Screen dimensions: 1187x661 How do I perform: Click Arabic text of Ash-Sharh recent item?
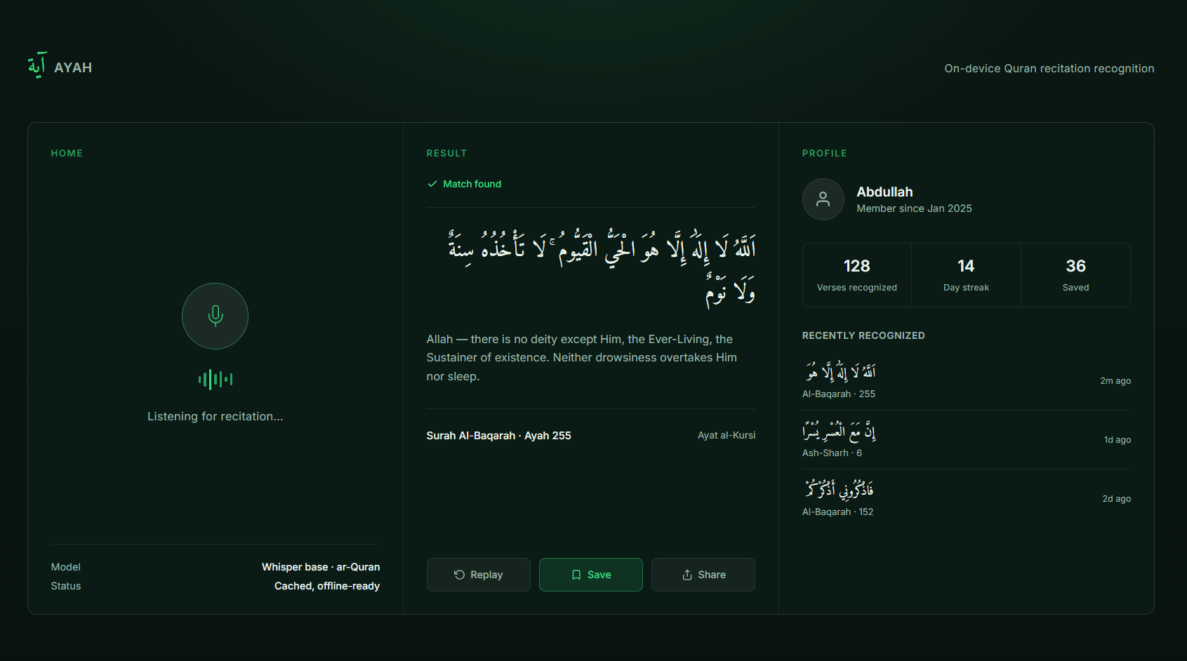coord(839,430)
